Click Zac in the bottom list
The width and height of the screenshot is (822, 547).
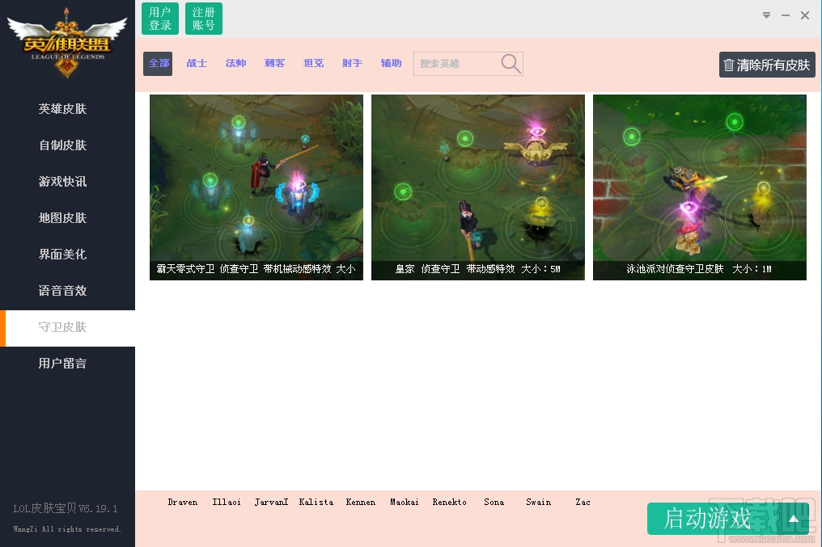(583, 502)
